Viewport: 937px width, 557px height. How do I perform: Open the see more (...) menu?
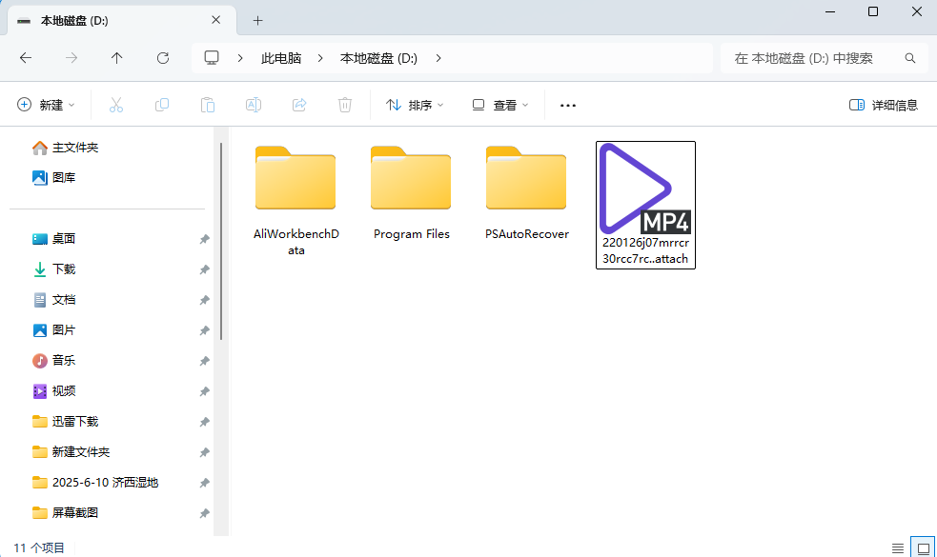pos(567,105)
